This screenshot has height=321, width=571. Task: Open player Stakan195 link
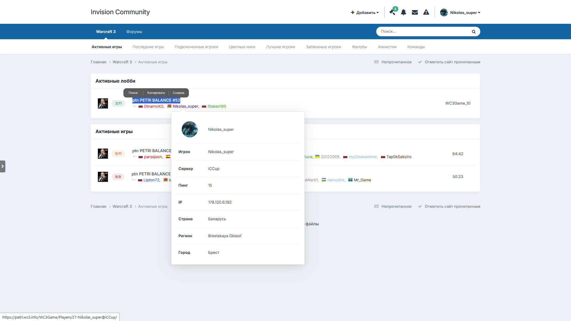coord(217,106)
